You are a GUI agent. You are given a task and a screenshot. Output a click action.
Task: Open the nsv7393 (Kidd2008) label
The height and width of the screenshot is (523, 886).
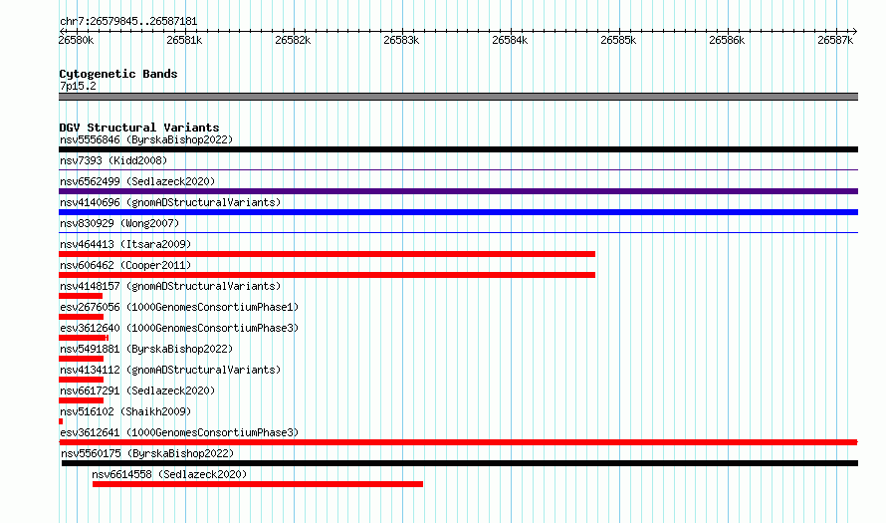113,160
